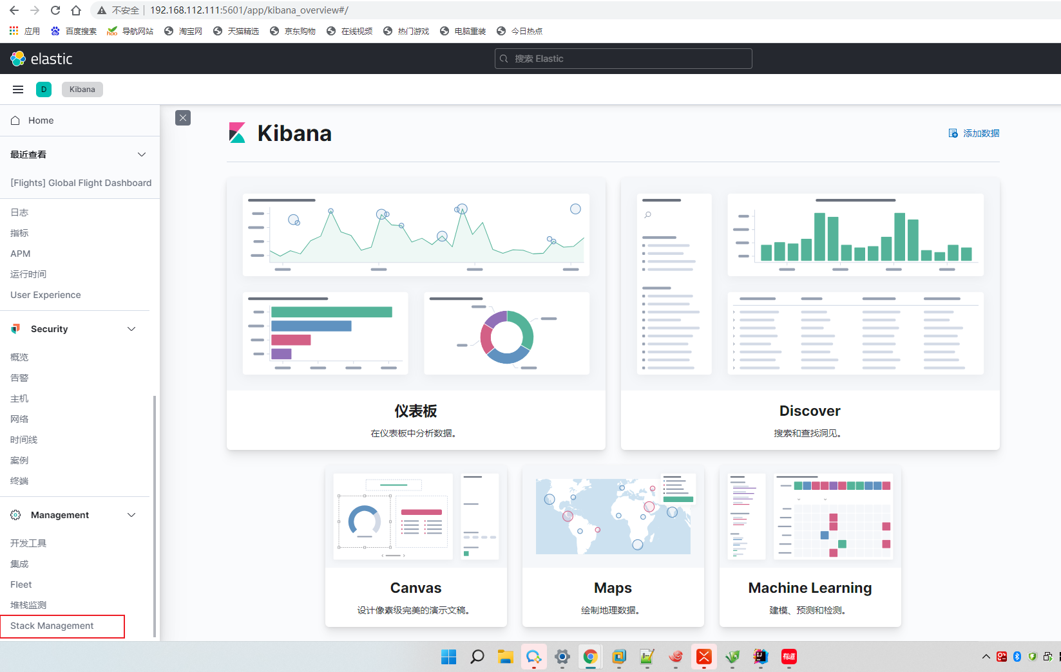Open Security 时间线
1061x672 pixels.
point(24,440)
